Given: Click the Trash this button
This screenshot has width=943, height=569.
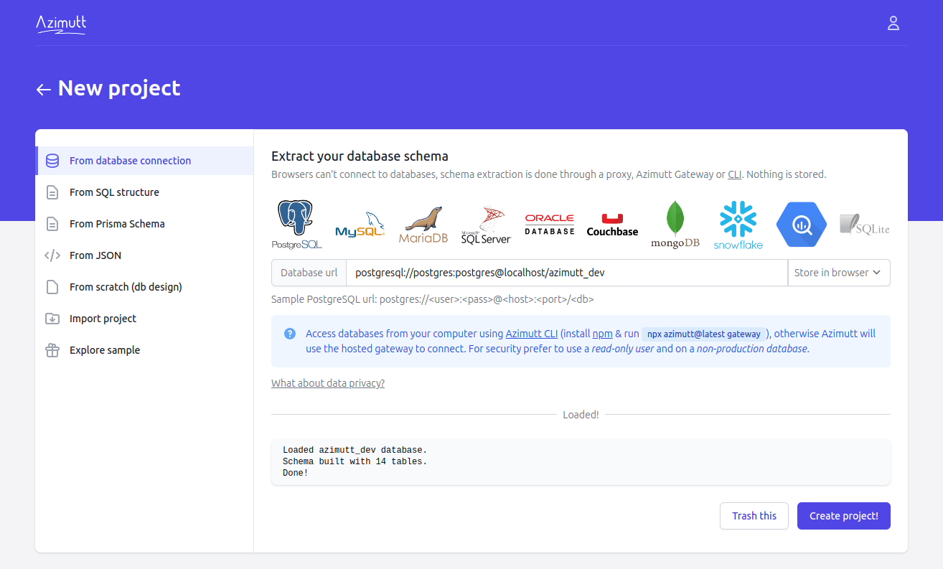Looking at the screenshot, I should [754, 516].
